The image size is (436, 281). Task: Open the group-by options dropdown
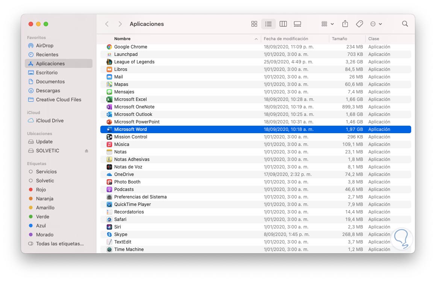pyautogui.click(x=327, y=24)
